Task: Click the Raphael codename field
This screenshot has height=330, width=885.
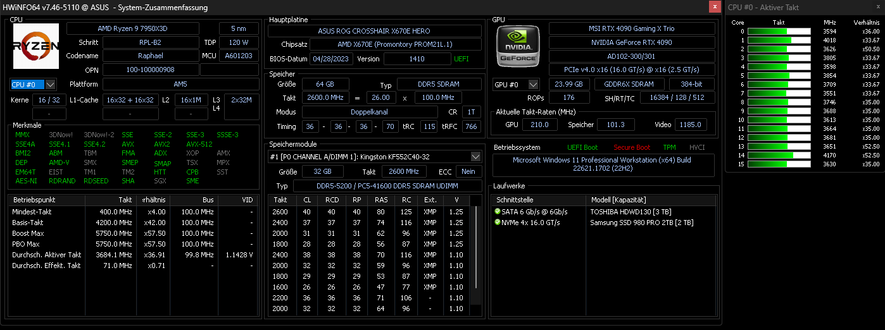Action: (151, 56)
